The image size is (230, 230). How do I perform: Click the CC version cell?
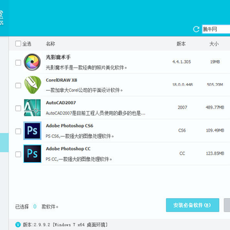(x=182, y=153)
